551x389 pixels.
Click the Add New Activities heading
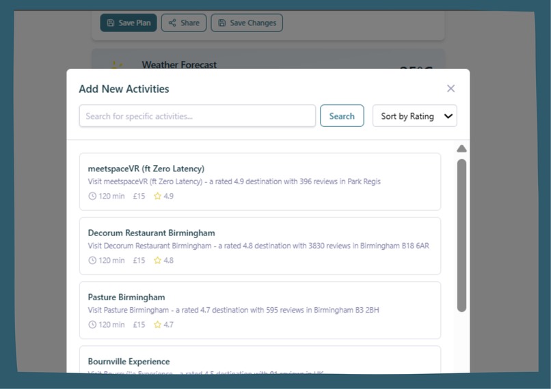(x=124, y=89)
